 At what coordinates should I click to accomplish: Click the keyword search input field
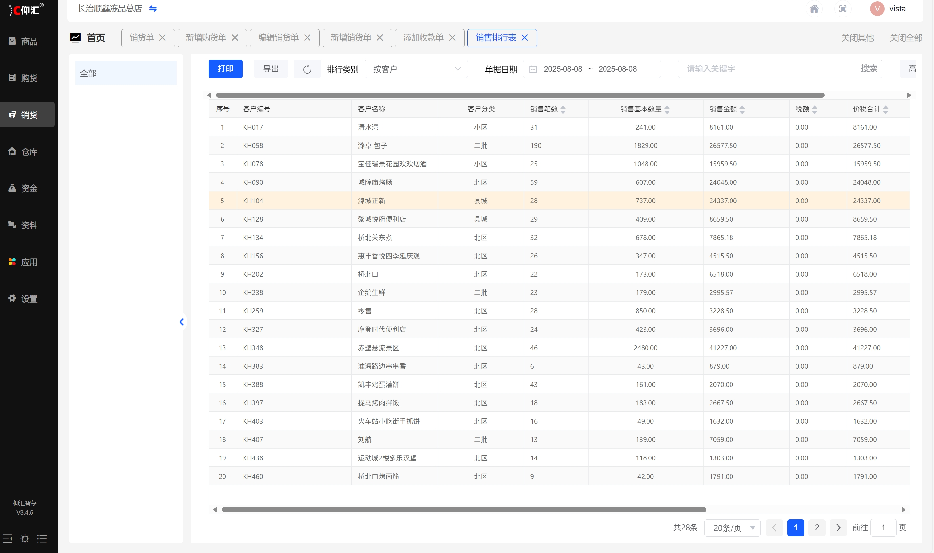click(767, 69)
